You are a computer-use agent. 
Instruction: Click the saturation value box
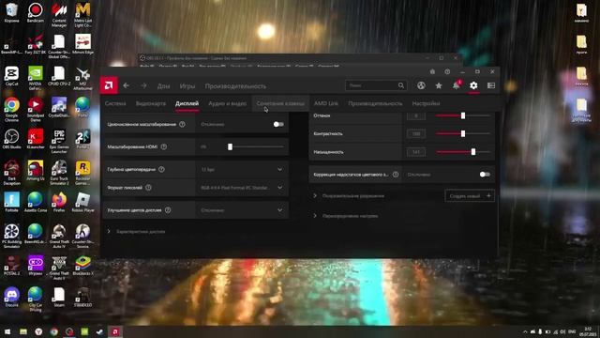click(x=416, y=152)
